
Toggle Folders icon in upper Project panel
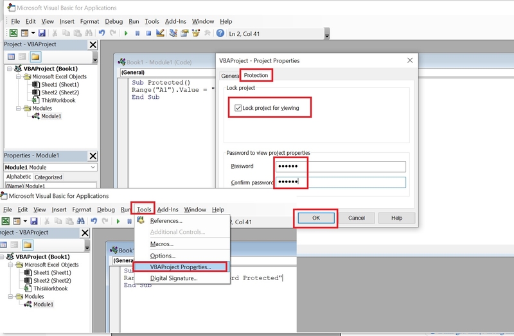click(35, 57)
